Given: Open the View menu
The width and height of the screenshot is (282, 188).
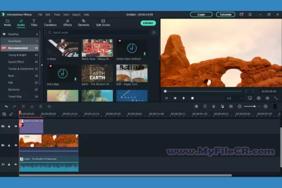Looking at the screenshot, I should tap(66, 14).
